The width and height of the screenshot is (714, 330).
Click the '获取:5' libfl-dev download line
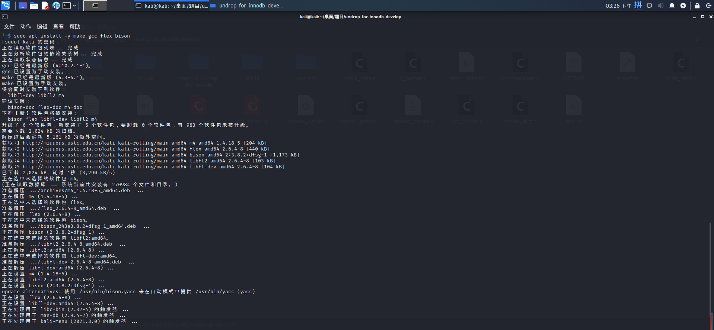143,167
